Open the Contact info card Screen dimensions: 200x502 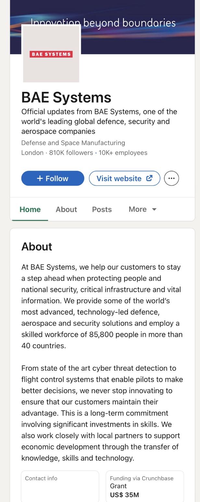point(60,486)
